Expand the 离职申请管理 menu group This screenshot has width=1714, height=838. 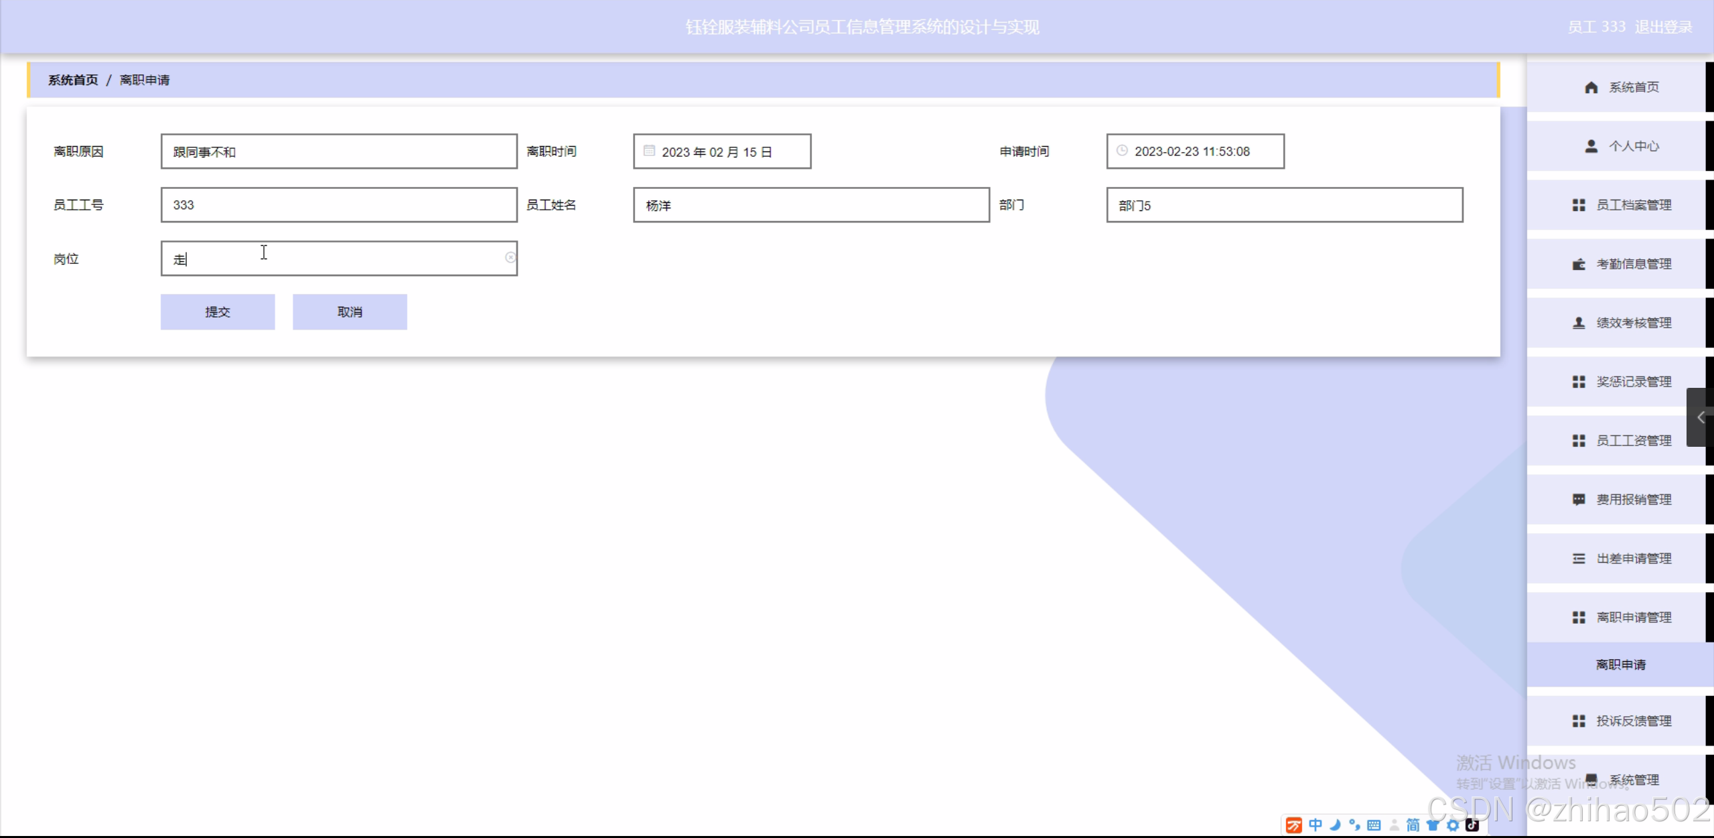pos(1633,618)
